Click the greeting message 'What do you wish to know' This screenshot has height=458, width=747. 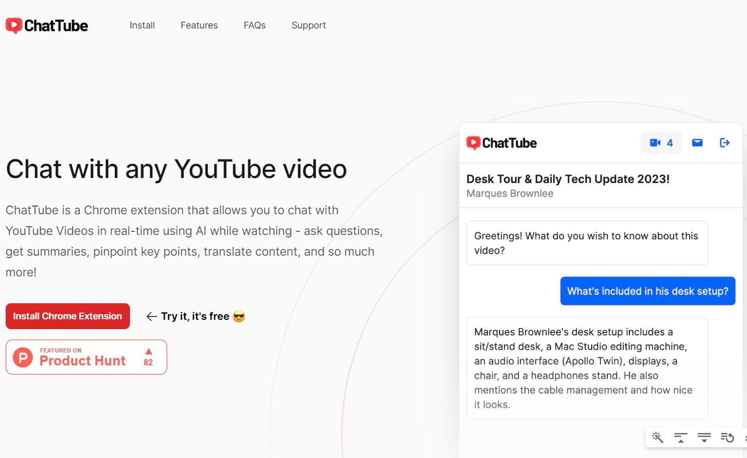(587, 243)
